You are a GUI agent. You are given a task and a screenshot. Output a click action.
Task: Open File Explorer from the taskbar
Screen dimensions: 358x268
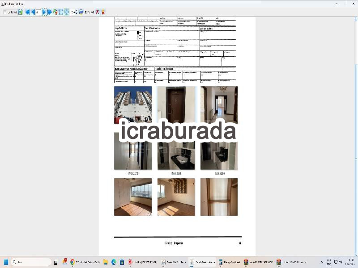105,262
